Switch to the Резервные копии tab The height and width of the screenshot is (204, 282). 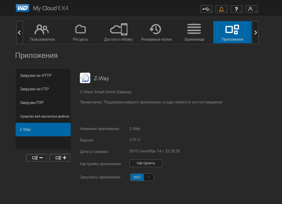(156, 32)
